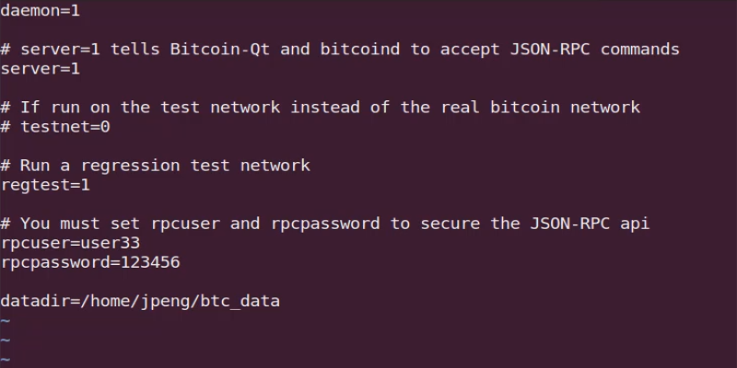Click the regtest=1 setting line
The width and height of the screenshot is (737, 368).
tap(45, 185)
